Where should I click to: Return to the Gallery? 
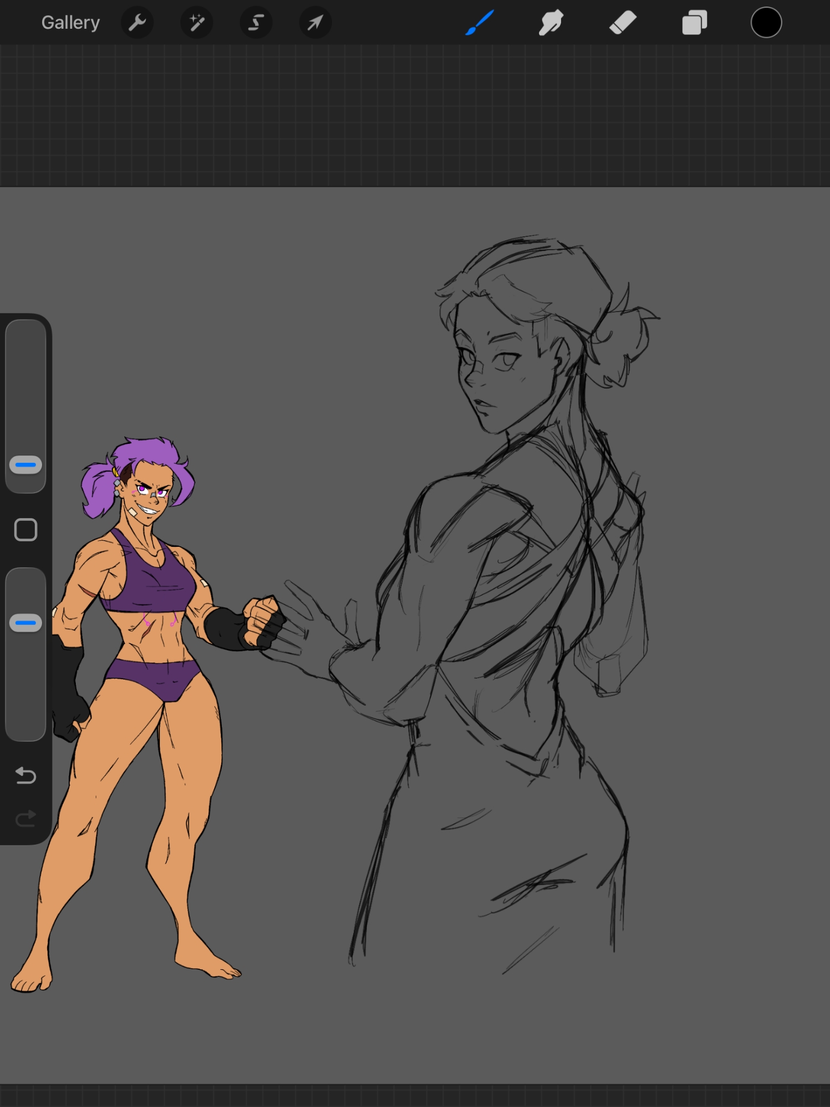click(x=70, y=23)
